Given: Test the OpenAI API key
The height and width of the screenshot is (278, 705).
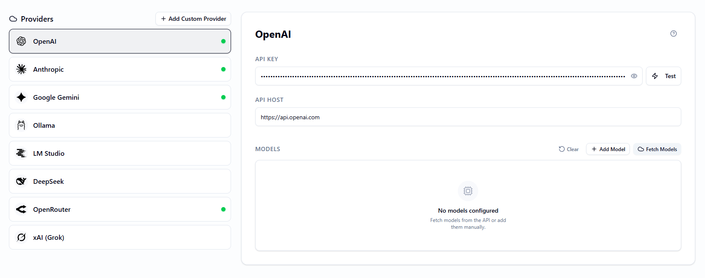Looking at the screenshot, I should (x=663, y=76).
